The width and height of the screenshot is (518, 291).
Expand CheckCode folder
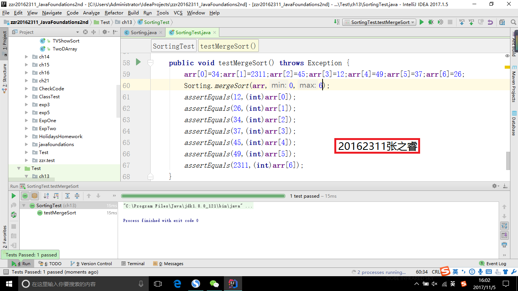click(x=26, y=89)
